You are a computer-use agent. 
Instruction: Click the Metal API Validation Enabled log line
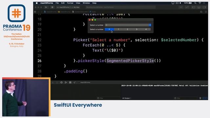click(164, 86)
